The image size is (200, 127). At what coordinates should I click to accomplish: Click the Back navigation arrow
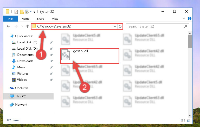point(8,26)
